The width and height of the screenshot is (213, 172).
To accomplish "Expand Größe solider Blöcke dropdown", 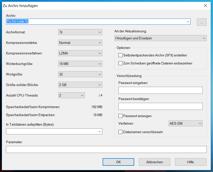I will 80,85.
